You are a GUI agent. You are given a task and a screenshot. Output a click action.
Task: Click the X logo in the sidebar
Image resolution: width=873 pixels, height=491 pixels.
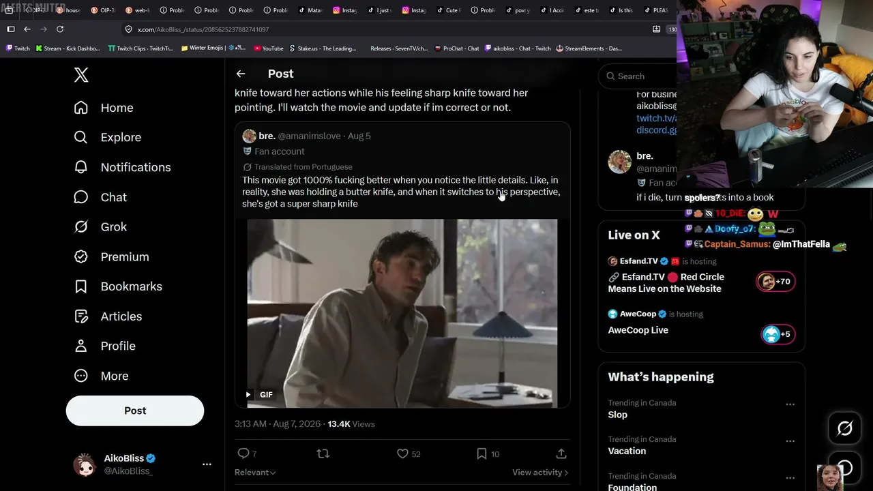click(81, 75)
